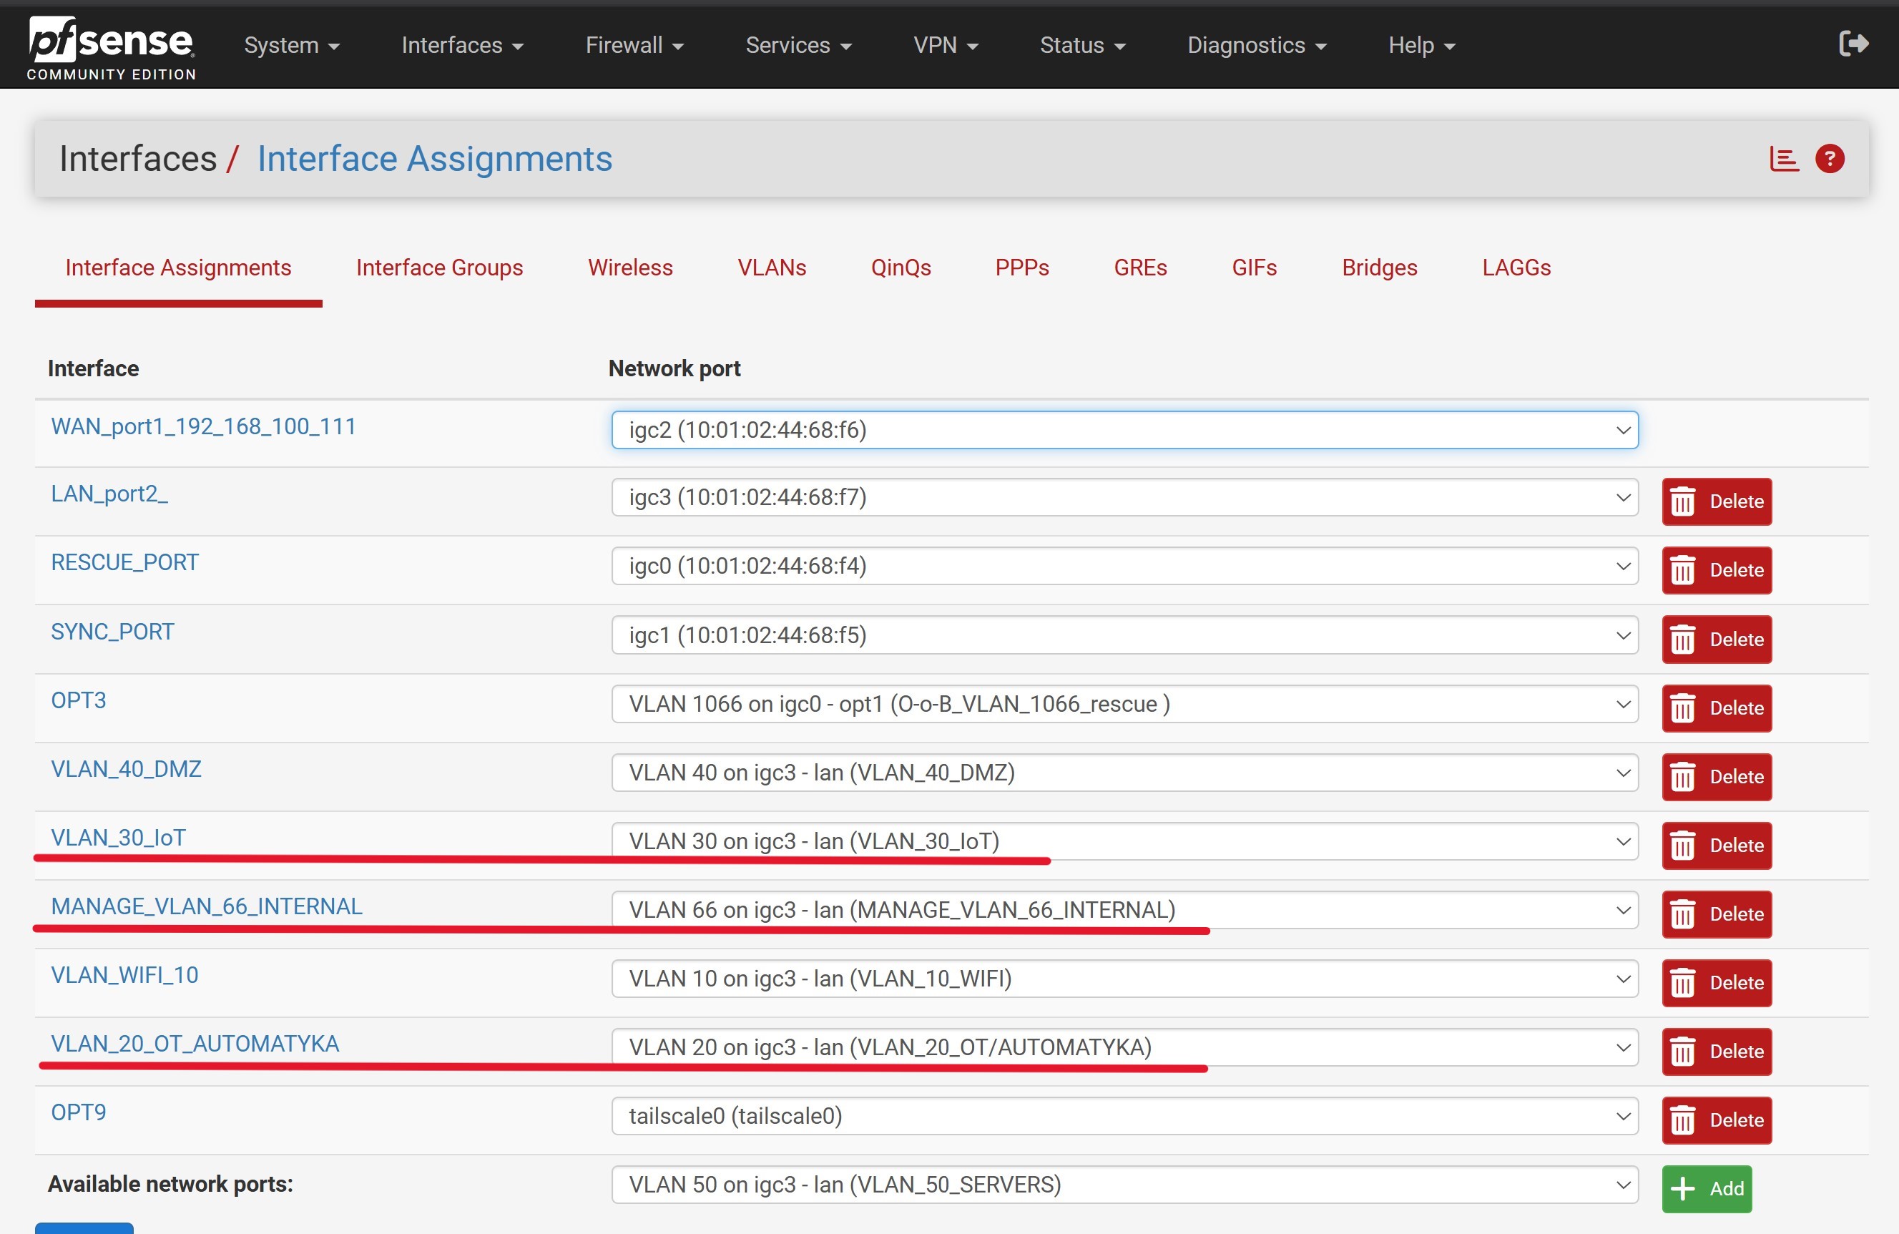This screenshot has height=1234, width=1899.
Task: Open the MANAGE_VLAN_66_INTERNAL interface link
Action: (207, 906)
